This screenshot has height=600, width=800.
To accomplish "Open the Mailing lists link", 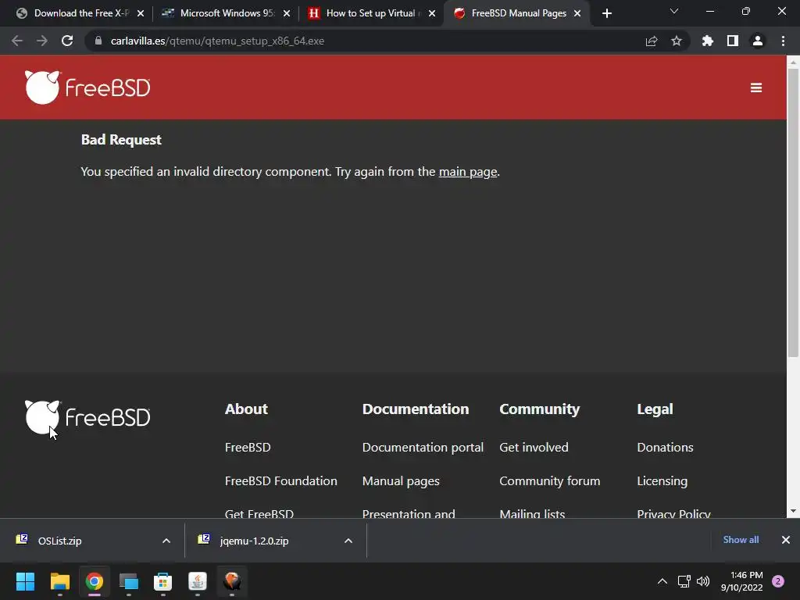I will click(x=531, y=513).
